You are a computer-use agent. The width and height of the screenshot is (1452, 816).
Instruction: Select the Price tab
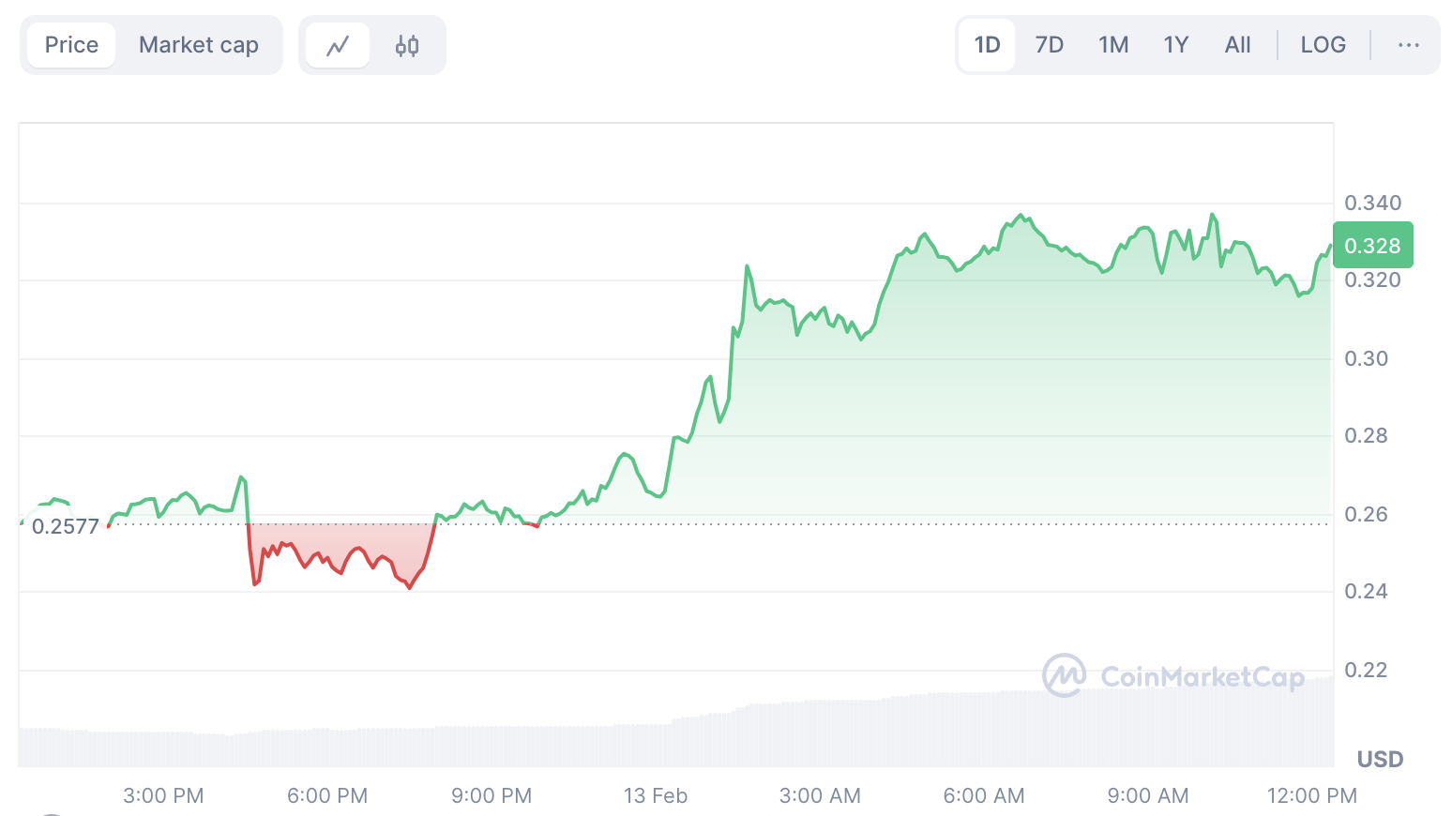(71, 45)
